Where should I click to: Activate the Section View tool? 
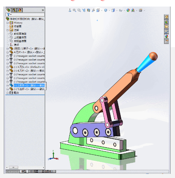(x=89, y=10)
